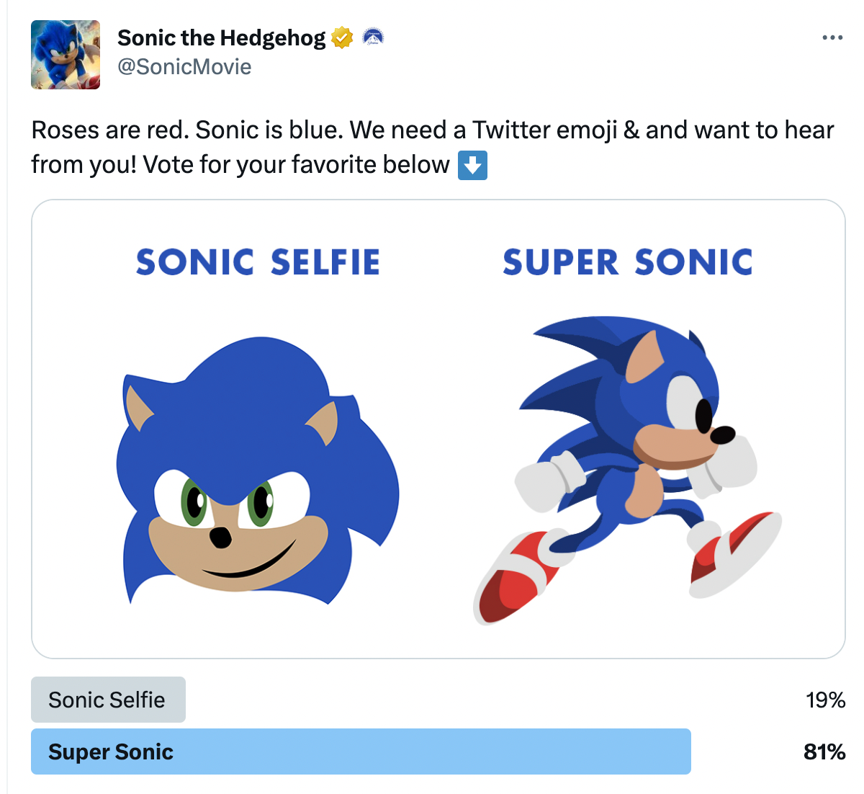Select the Sonic Selfie poll option
Image resolution: width=864 pixels, height=794 pixels.
[108, 700]
